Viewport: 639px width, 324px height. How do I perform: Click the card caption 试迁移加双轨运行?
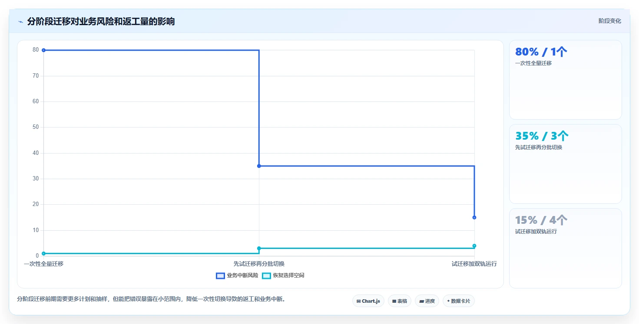(536, 232)
